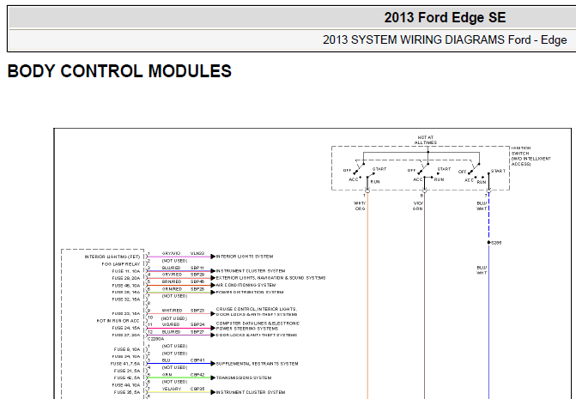Click "INTERIOR LIGHTS SYSTEM" destination
Screen dimensions: 576x399
coord(245,257)
